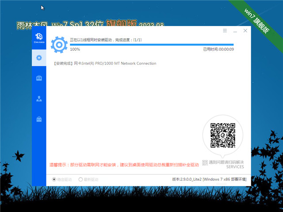Click the Intel PRO/1000 MT Network Connection entry
This screenshot has width=283, height=212.
pos(105,63)
